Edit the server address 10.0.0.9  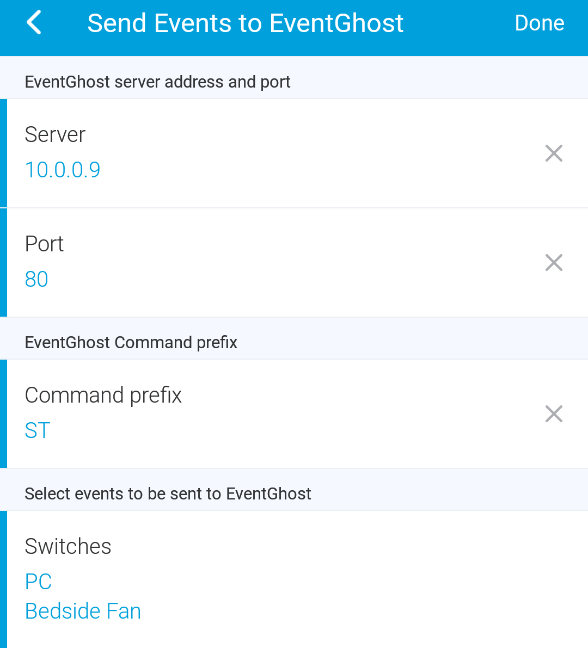63,170
